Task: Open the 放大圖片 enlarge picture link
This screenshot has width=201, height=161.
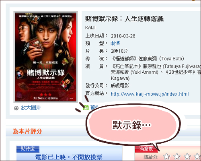Action: pyautogui.click(x=31, y=108)
